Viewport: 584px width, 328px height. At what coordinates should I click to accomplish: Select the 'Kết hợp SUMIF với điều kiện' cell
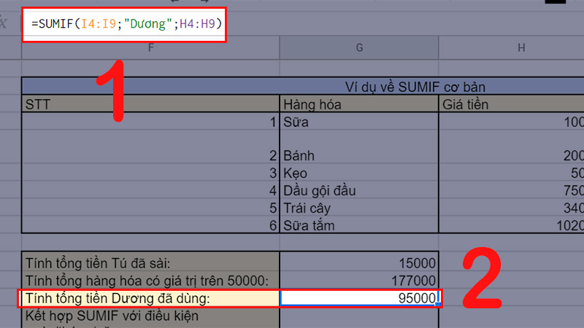click(x=150, y=317)
